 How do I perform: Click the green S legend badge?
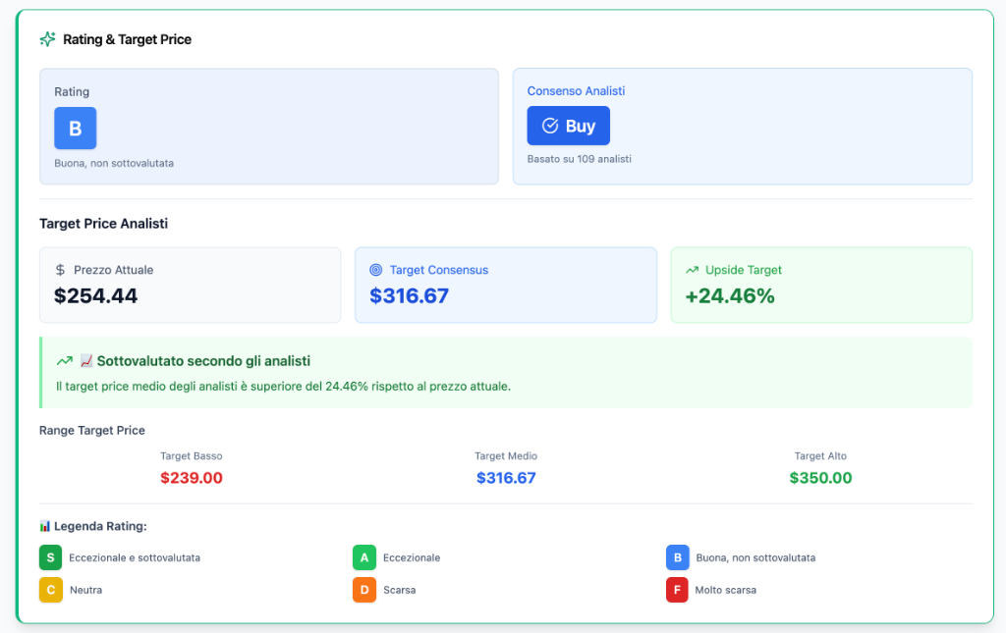[51, 557]
